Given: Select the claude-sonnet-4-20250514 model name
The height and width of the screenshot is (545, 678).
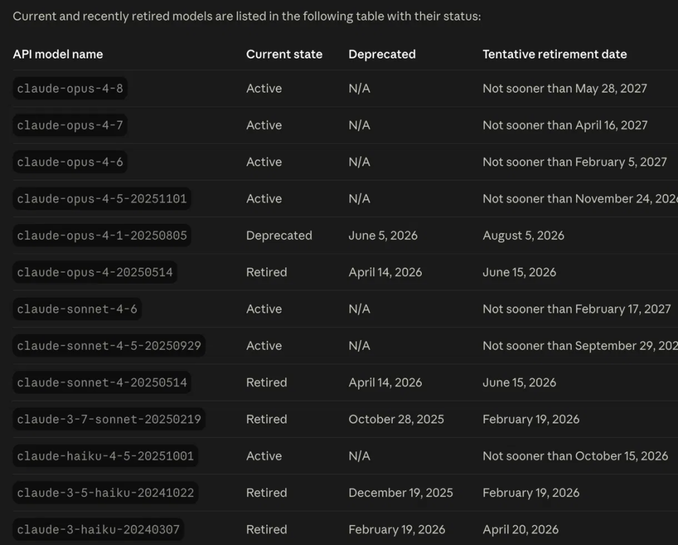Looking at the screenshot, I should 102,382.
